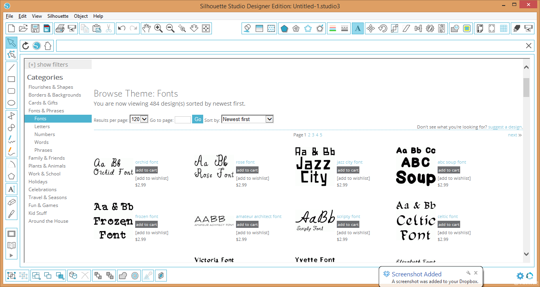Open the Line Color panel with colored lines

point(333,28)
